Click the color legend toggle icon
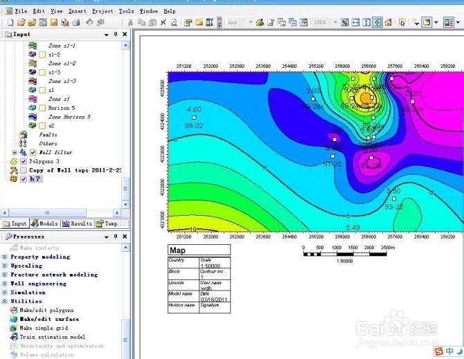 pos(449,22)
